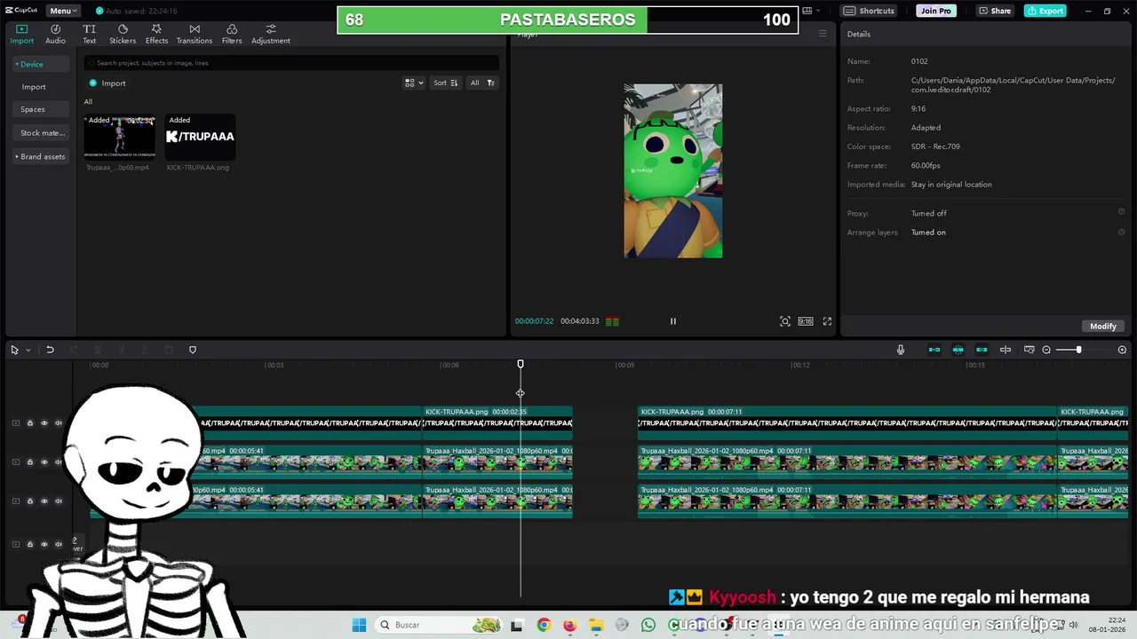Click the Proxy info icon in Details
This screenshot has width=1137, height=639.
[x=1121, y=212]
